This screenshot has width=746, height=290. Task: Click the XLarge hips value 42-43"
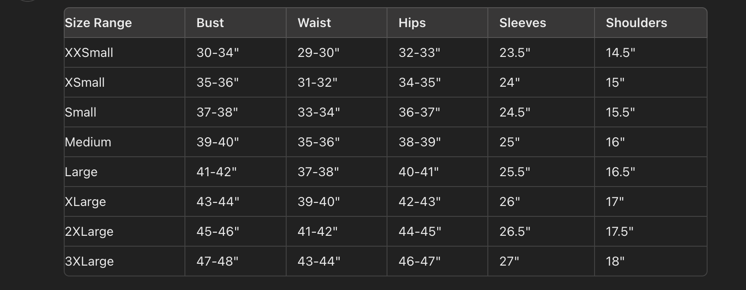[420, 202]
